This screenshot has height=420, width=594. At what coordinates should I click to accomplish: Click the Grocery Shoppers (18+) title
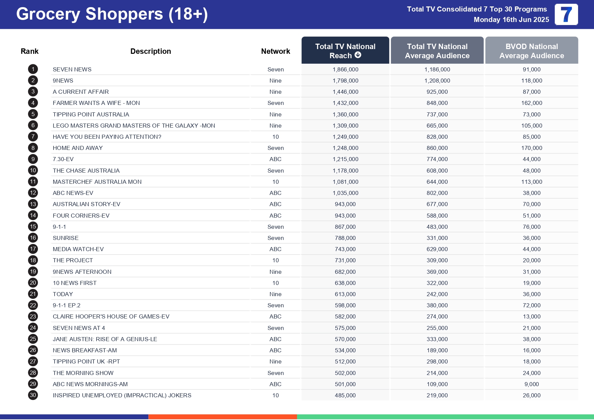point(112,14)
